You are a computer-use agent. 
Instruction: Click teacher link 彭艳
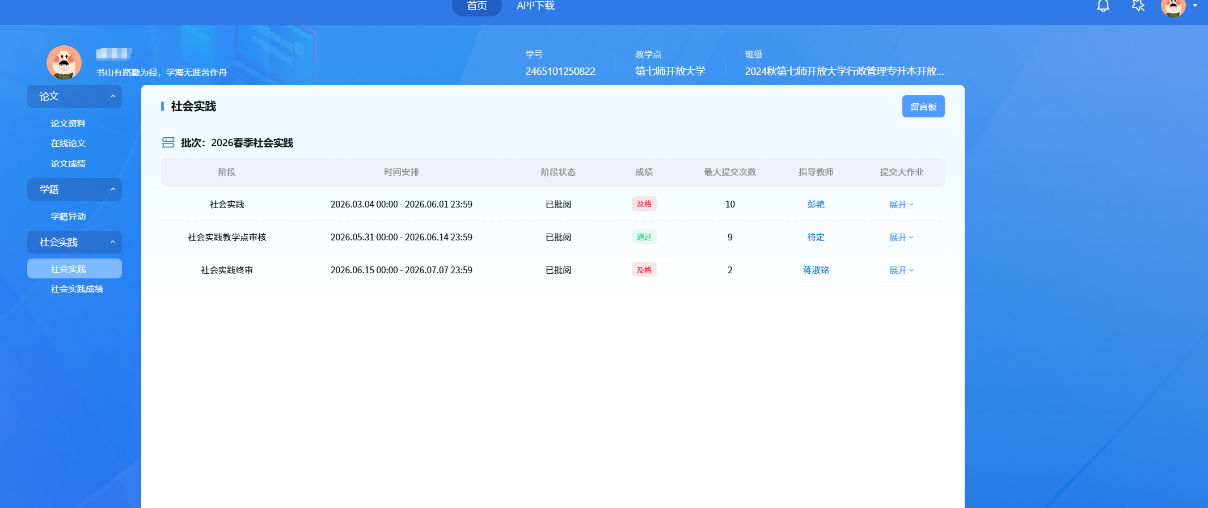coord(816,204)
